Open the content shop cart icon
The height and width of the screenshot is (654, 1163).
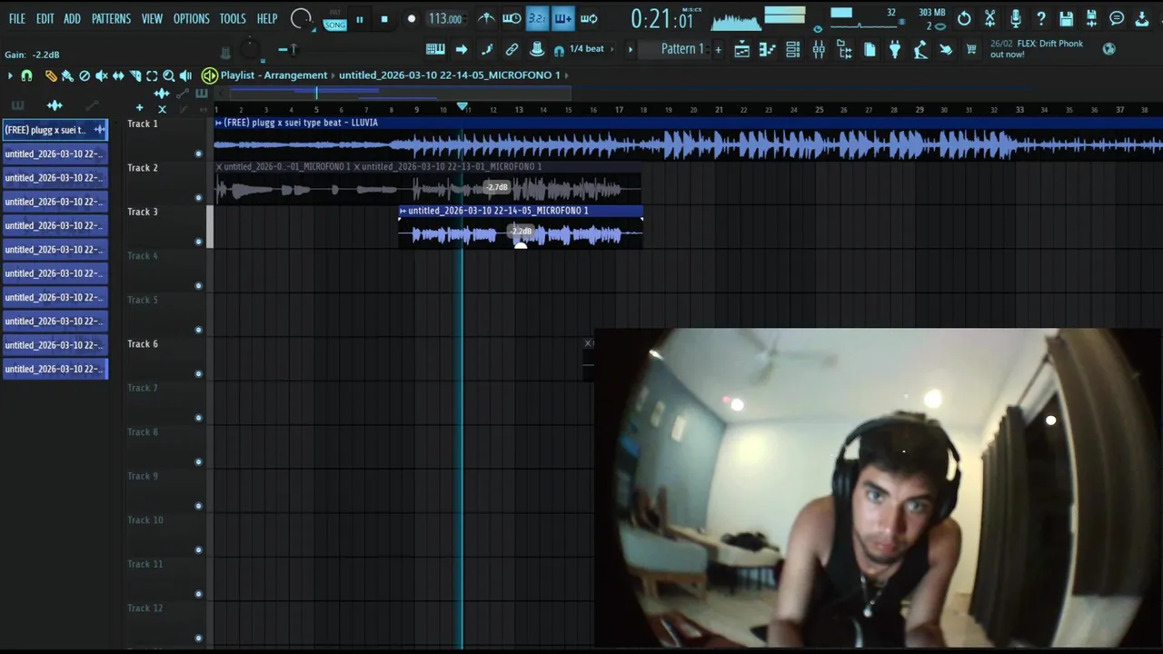(x=971, y=50)
